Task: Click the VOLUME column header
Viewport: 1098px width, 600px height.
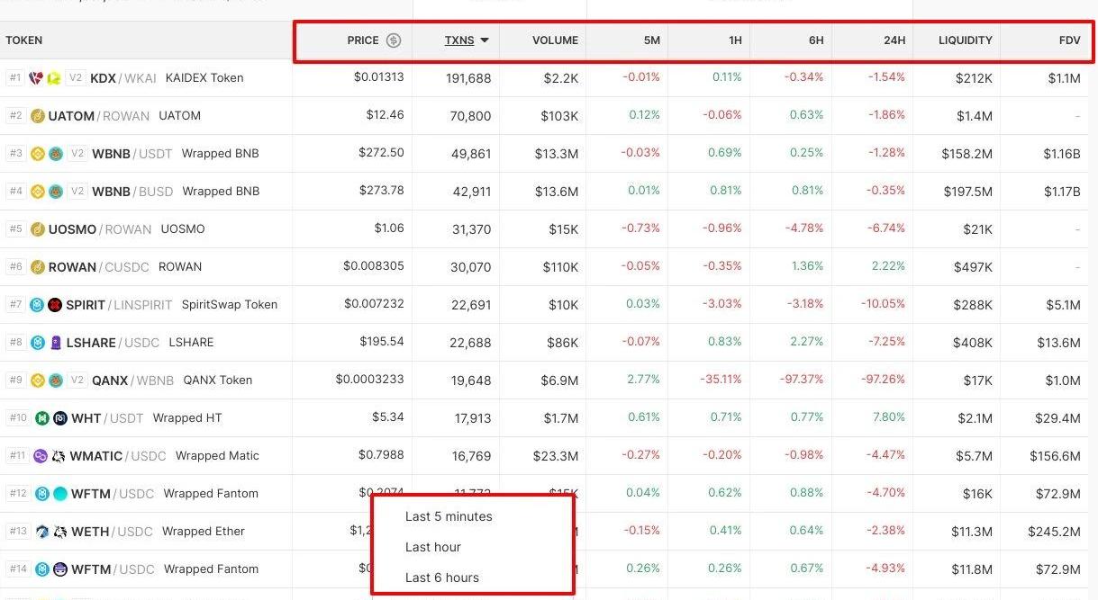Action: (x=555, y=40)
